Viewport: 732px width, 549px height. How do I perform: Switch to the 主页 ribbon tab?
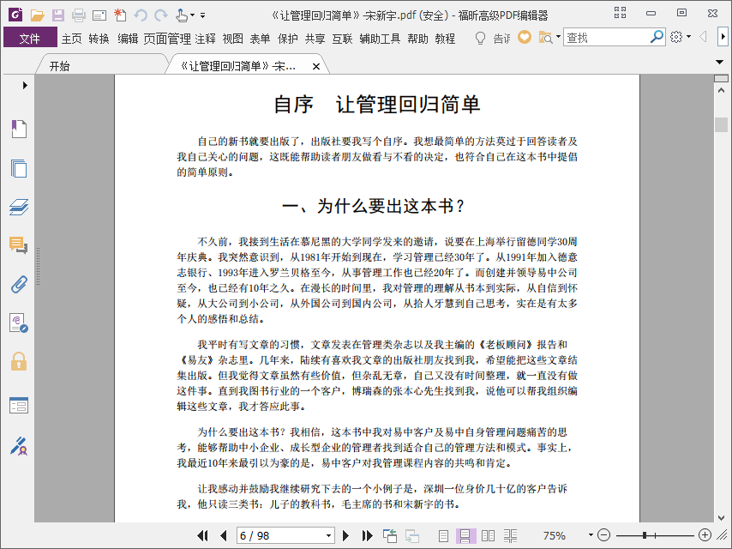point(71,39)
